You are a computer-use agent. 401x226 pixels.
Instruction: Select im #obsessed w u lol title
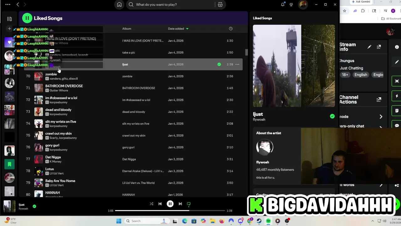pyautogui.click(x=61, y=98)
